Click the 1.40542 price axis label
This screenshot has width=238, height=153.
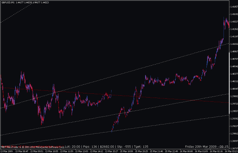[x=234, y=66]
